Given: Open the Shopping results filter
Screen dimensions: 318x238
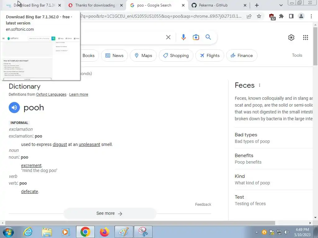Looking at the screenshot, I should [176, 55].
